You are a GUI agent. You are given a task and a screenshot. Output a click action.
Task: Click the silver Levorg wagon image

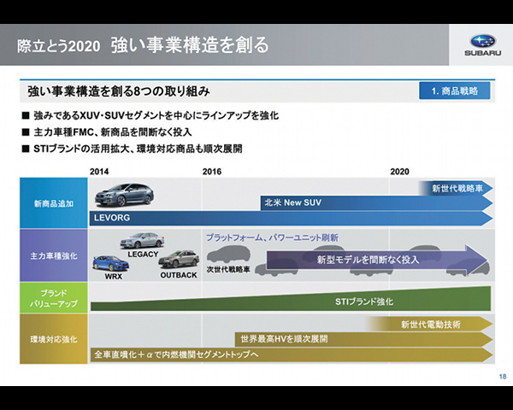tap(126, 196)
